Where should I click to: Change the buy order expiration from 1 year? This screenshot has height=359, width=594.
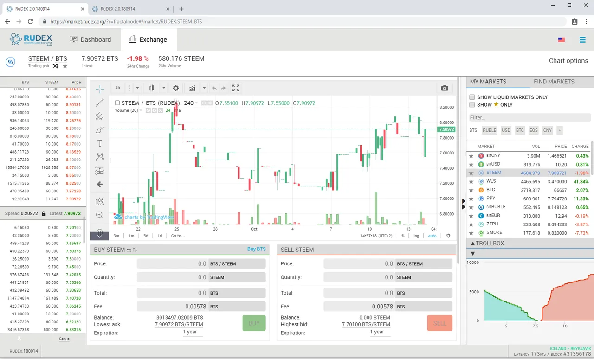tap(190, 332)
